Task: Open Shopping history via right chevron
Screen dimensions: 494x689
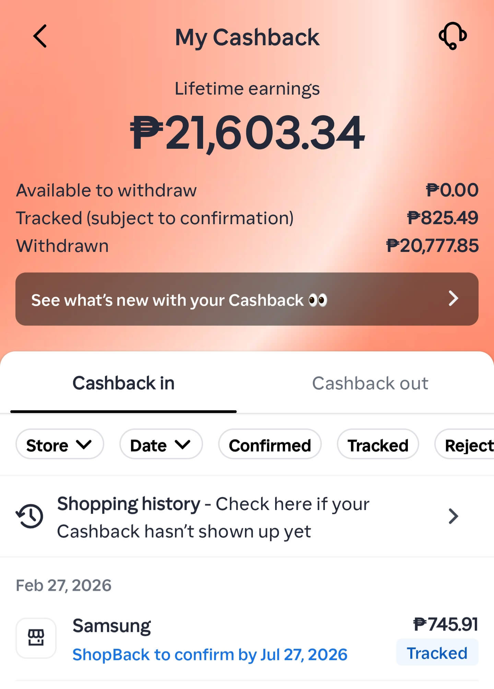Action: click(x=453, y=516)
